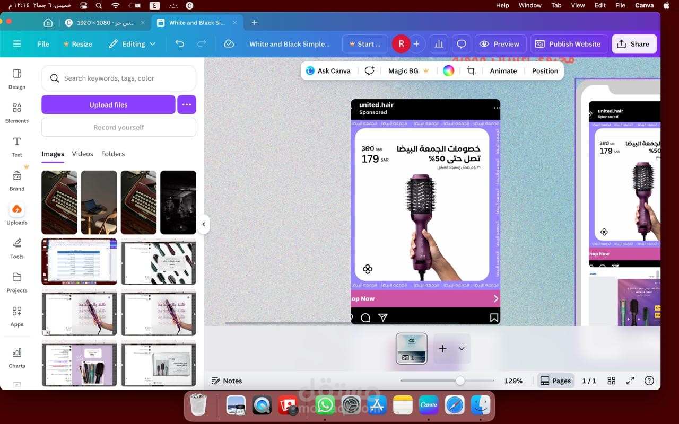
Task: Switch to the 1920 × 1080 tab
Action: point(105,23)
